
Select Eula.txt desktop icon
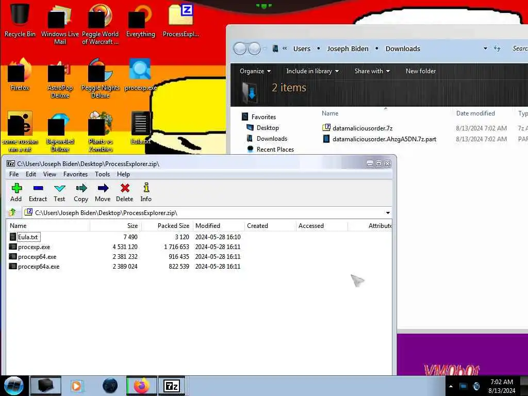tap(140, 128)
